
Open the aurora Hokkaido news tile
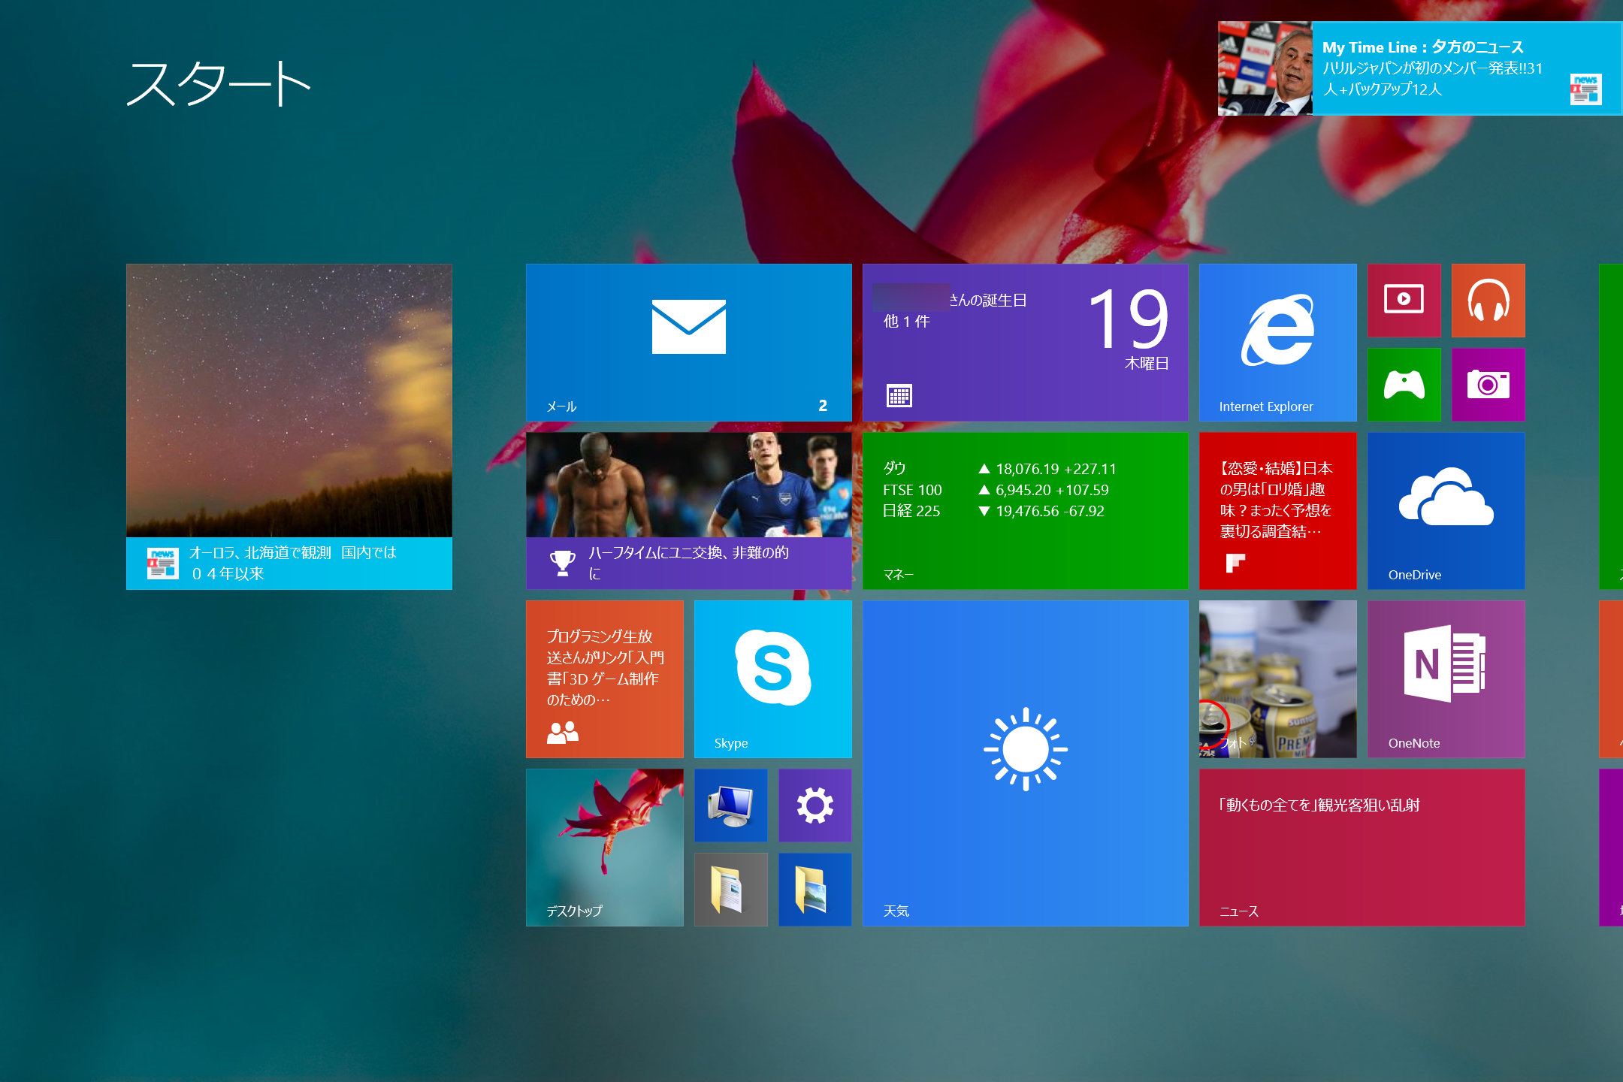pyautogui.click(x=289, y=426)
